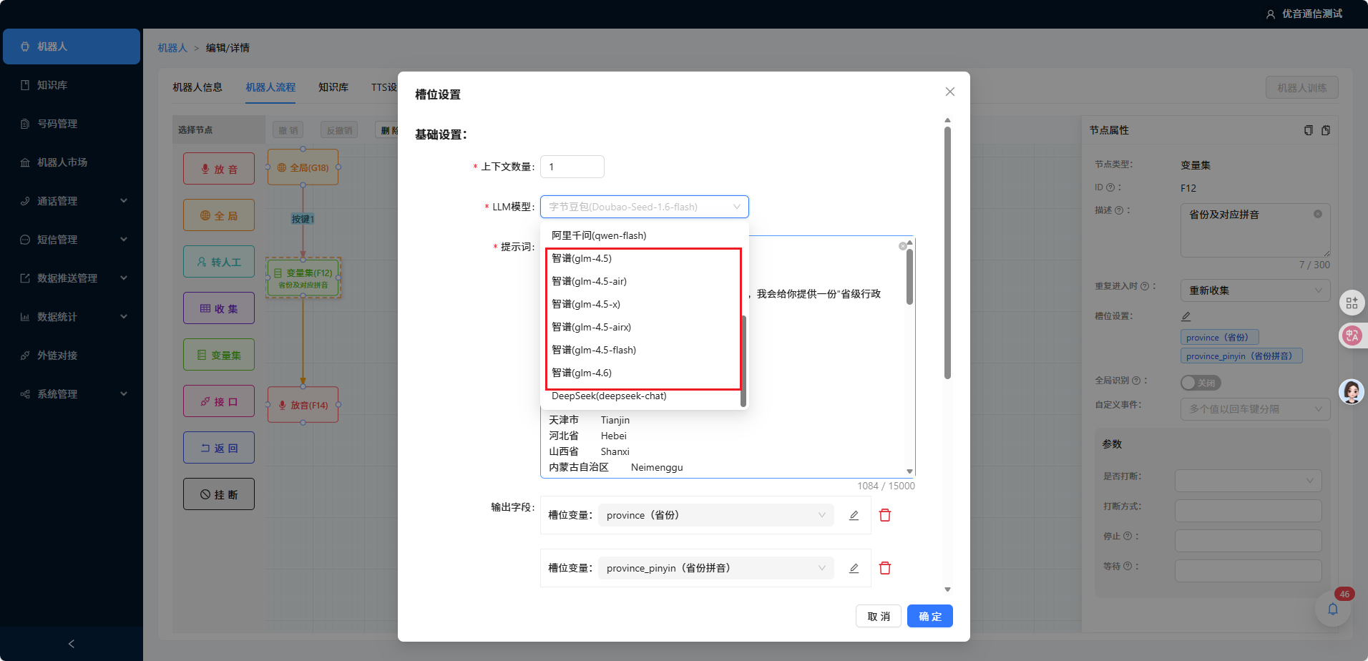Click the notification bell icon
This screenshot has height=661, width=1368.
coord(1333,609)
